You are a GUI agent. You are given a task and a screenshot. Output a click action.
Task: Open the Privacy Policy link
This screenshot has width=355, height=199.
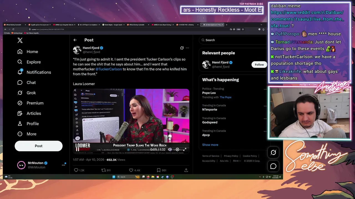tap(231, 156)
